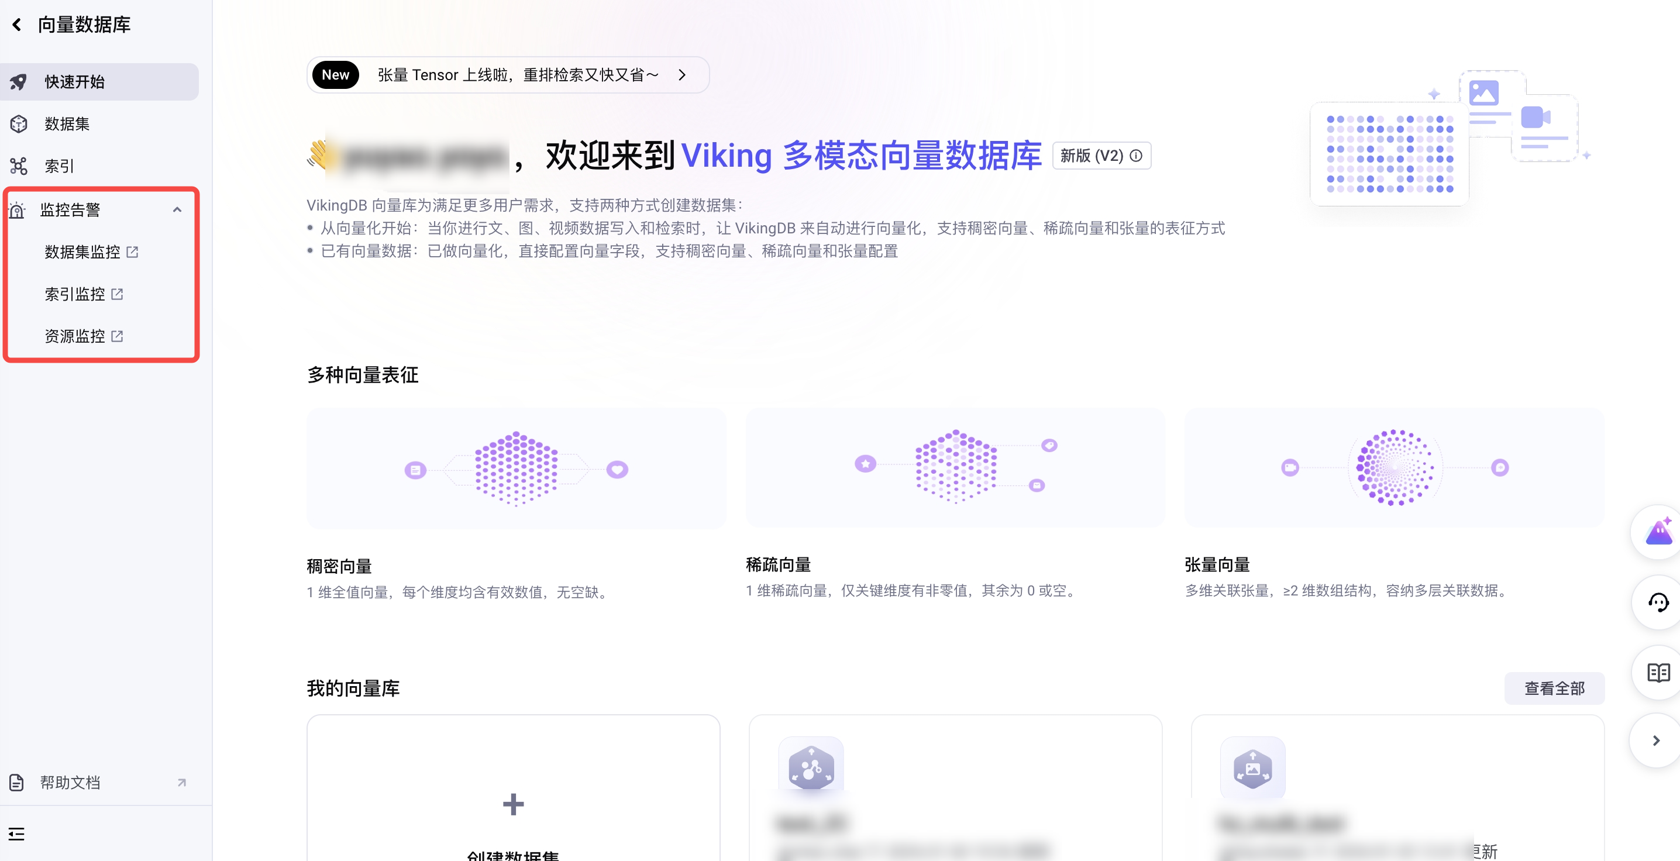Click the 稀疏向量 heading text
Viewport: 1680px width, 861px height.
coord(778,564)
